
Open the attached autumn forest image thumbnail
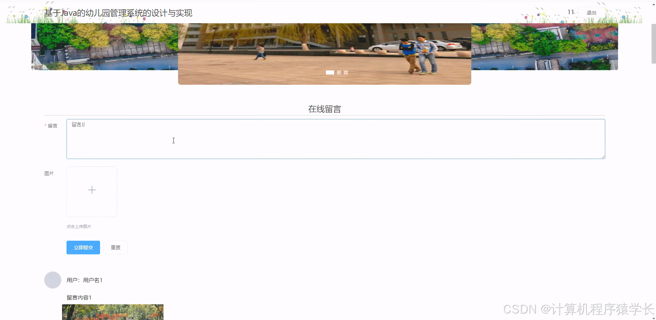pos(112,312)
